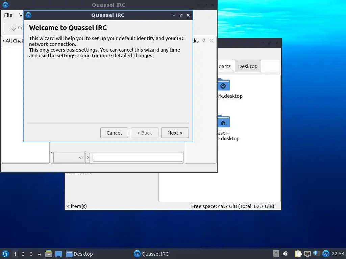Open the update notifier tray icon
Screen dimensions: 346x259
point(316,253)
